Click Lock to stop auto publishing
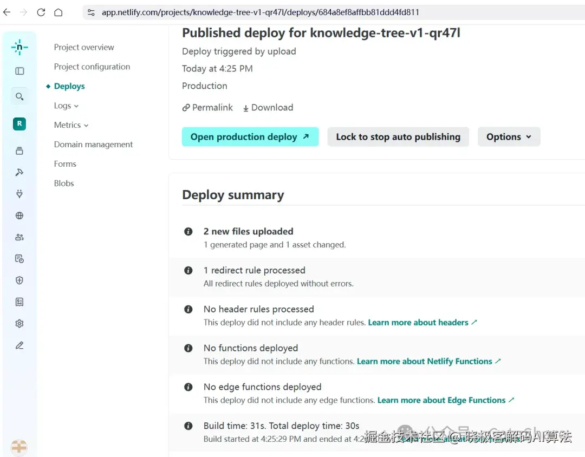Viewport: 585px width, 457px height. click(398, 137)
